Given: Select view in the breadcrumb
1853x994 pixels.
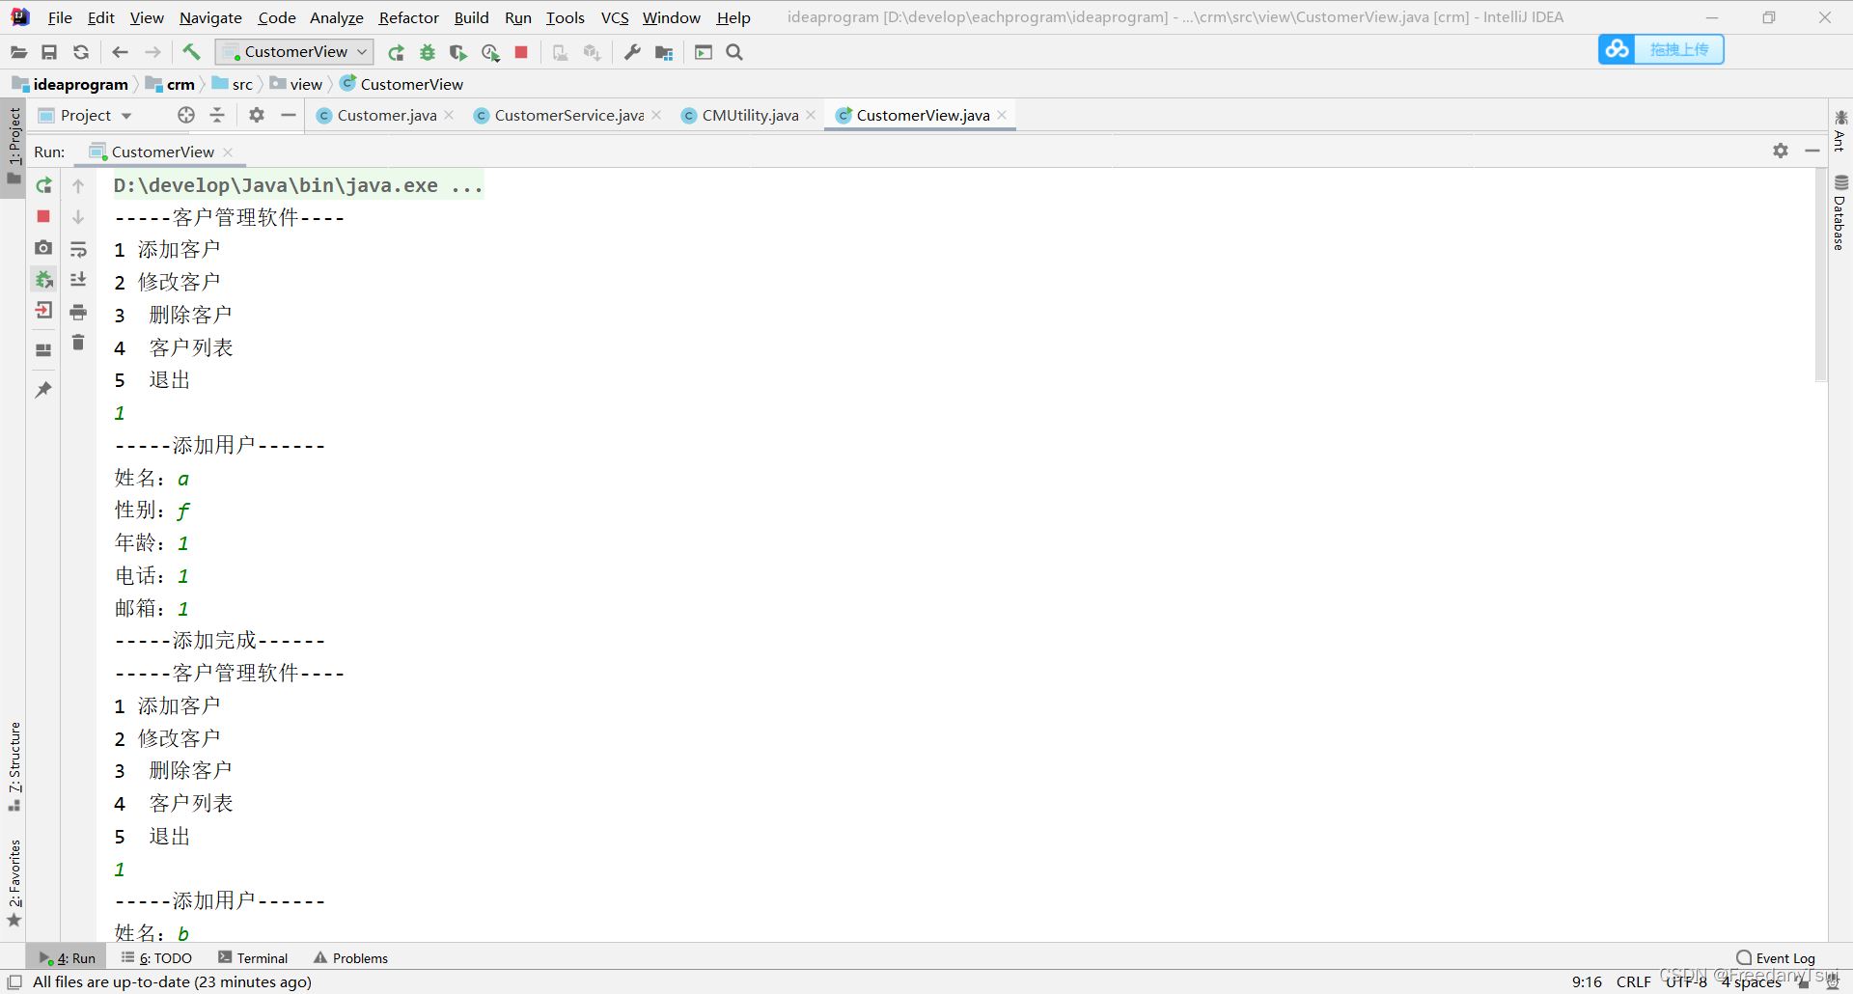Looking at the screenshot, I should pos(296,84).
